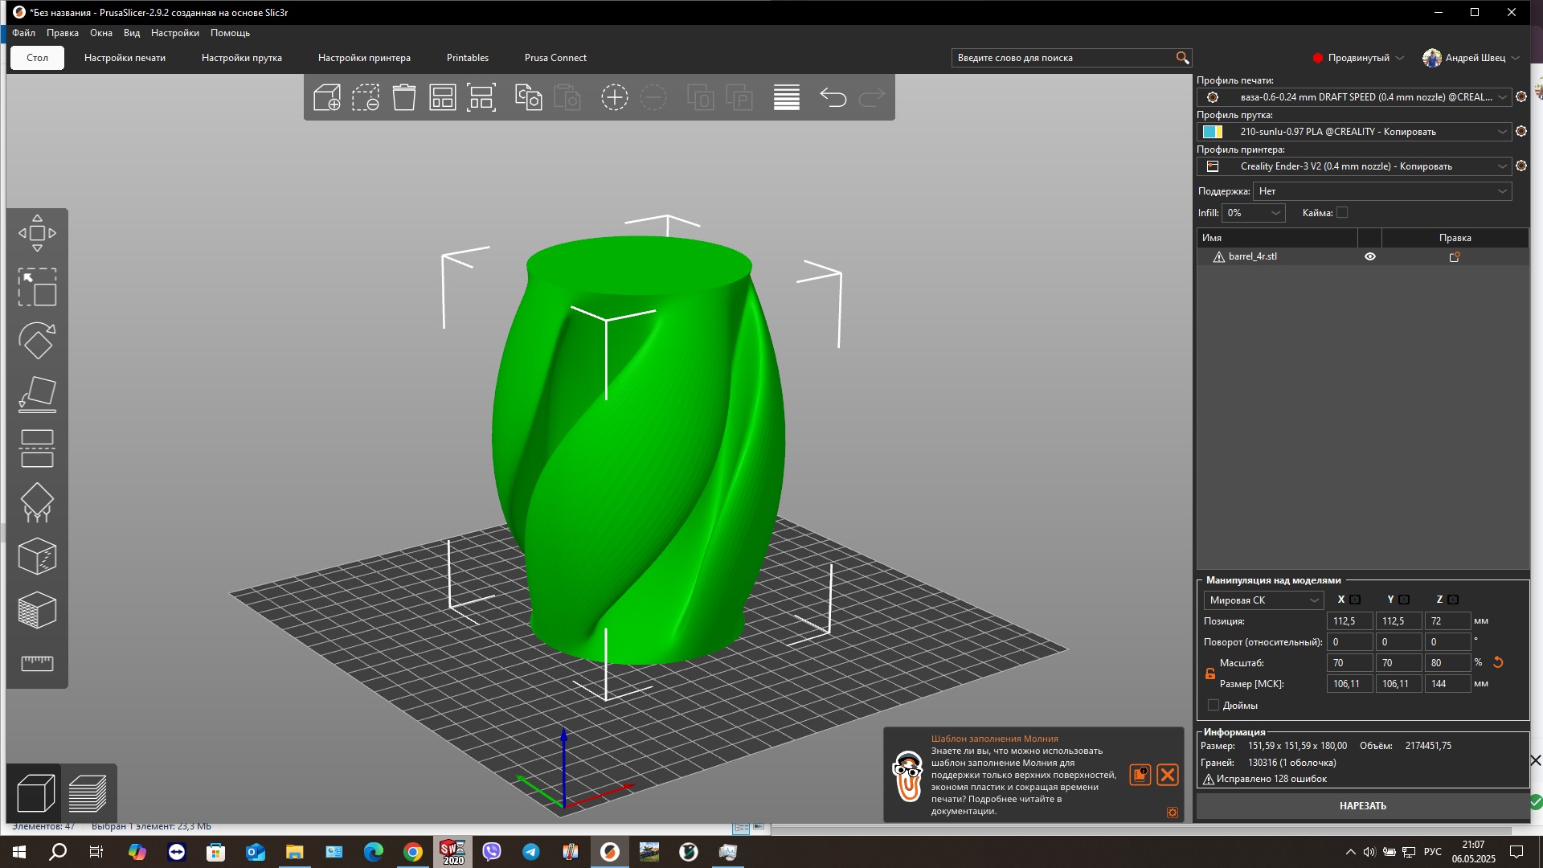This screenshot has width=1543, height=868.
Task: Select the Place on face tool
Action: point(37,395)
